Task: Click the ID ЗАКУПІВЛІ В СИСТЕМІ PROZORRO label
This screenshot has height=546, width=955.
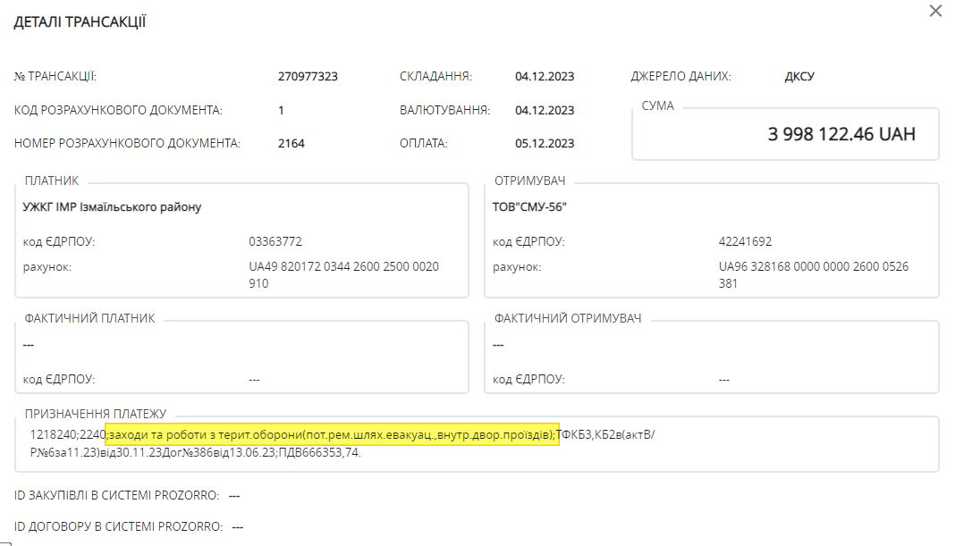Action: [x=116, y=495]
